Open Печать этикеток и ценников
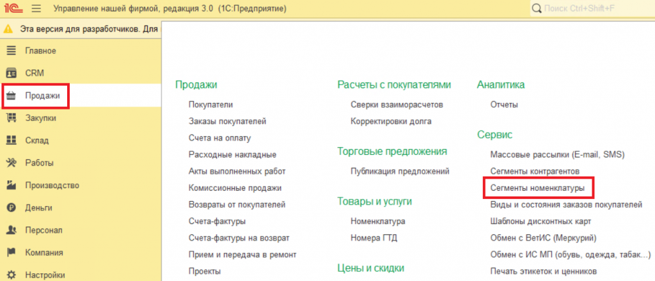Image resolution: width=655 pixels, height=281 pixels. pyautogui.click(x=544, y=271)
